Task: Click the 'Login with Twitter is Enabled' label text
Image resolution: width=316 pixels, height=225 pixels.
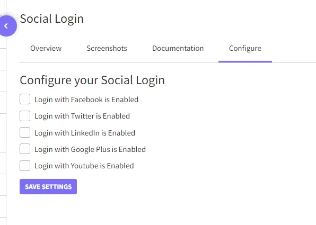Action: click(82, 116)
